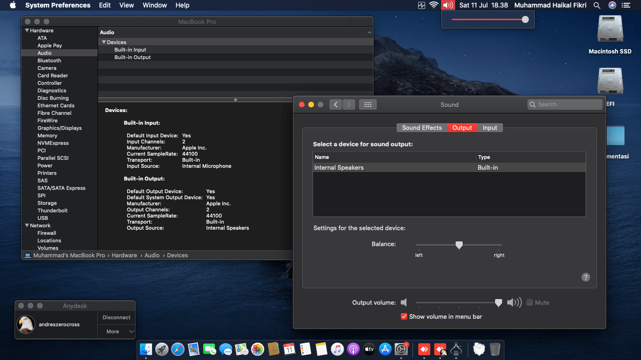The width and height of the screenshot is (641, 360).
Task: Click System Preferences icon in the Dock
Action: [x=401, y=349]
